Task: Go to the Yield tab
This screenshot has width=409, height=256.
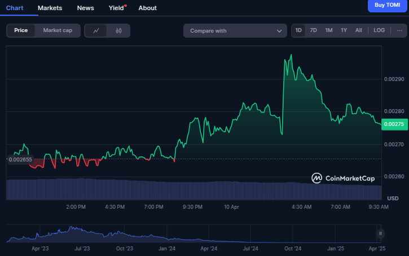Action: pyautogui.click(x=116, y=8)
